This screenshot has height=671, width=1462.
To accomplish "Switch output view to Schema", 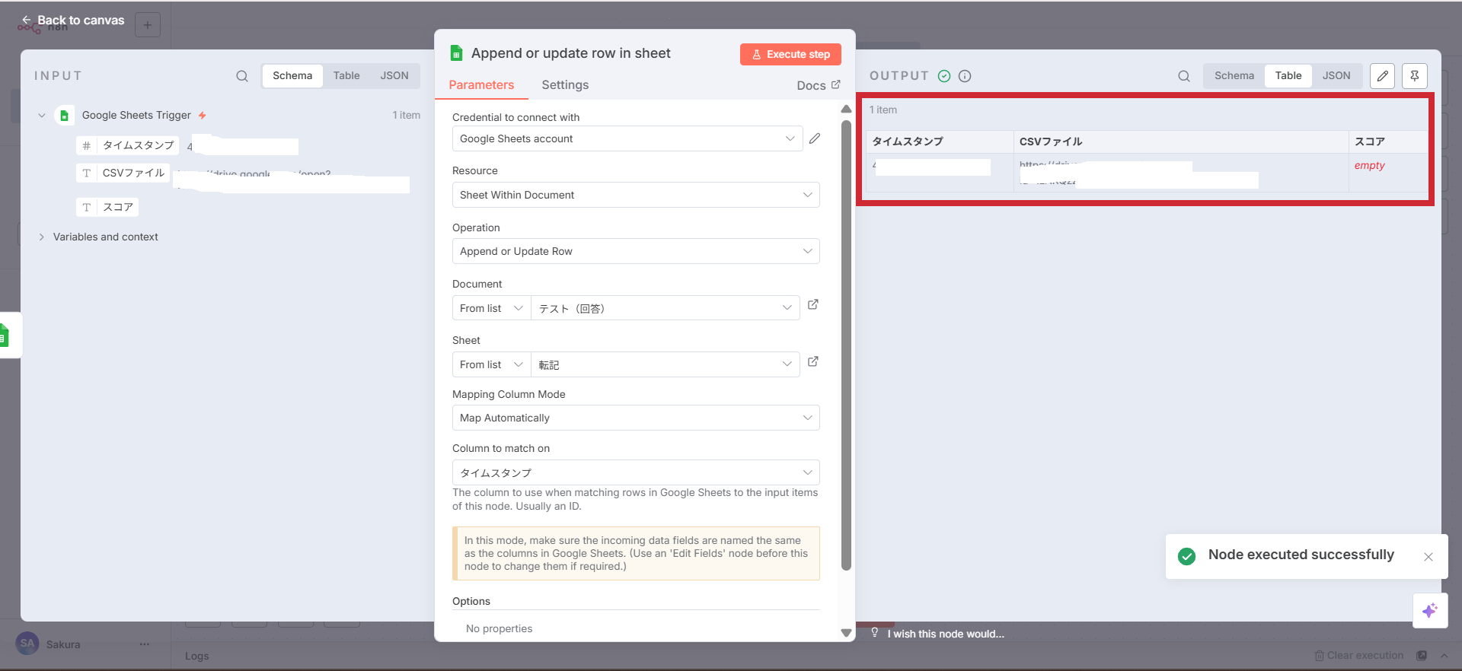I will [x=1234, y=76].
